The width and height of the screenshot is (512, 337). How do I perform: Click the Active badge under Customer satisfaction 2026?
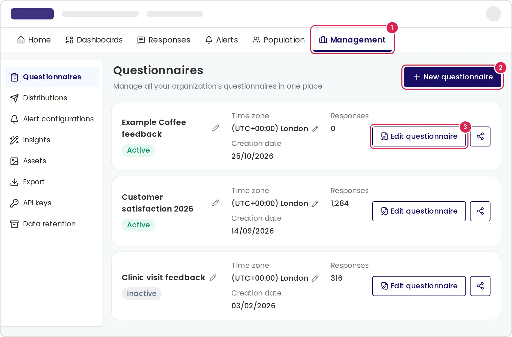[138, 225]
